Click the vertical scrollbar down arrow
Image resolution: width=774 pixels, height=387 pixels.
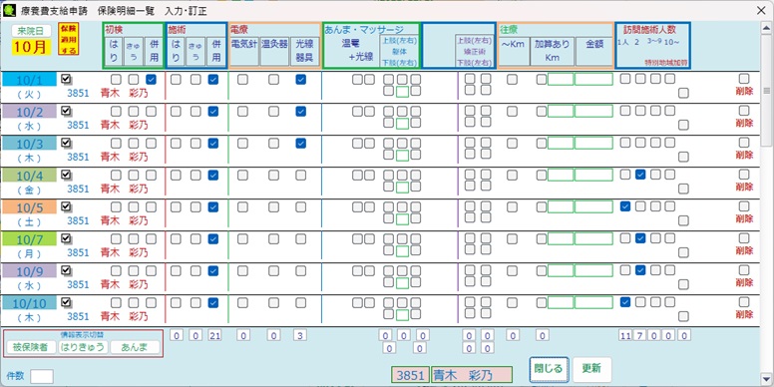(767, 378)
